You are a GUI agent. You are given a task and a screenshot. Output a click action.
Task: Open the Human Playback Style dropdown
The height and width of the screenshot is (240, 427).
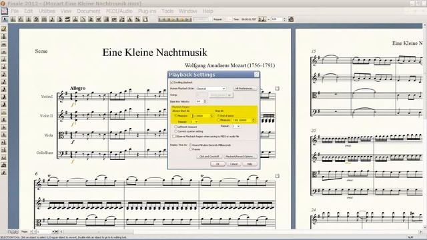211,89
